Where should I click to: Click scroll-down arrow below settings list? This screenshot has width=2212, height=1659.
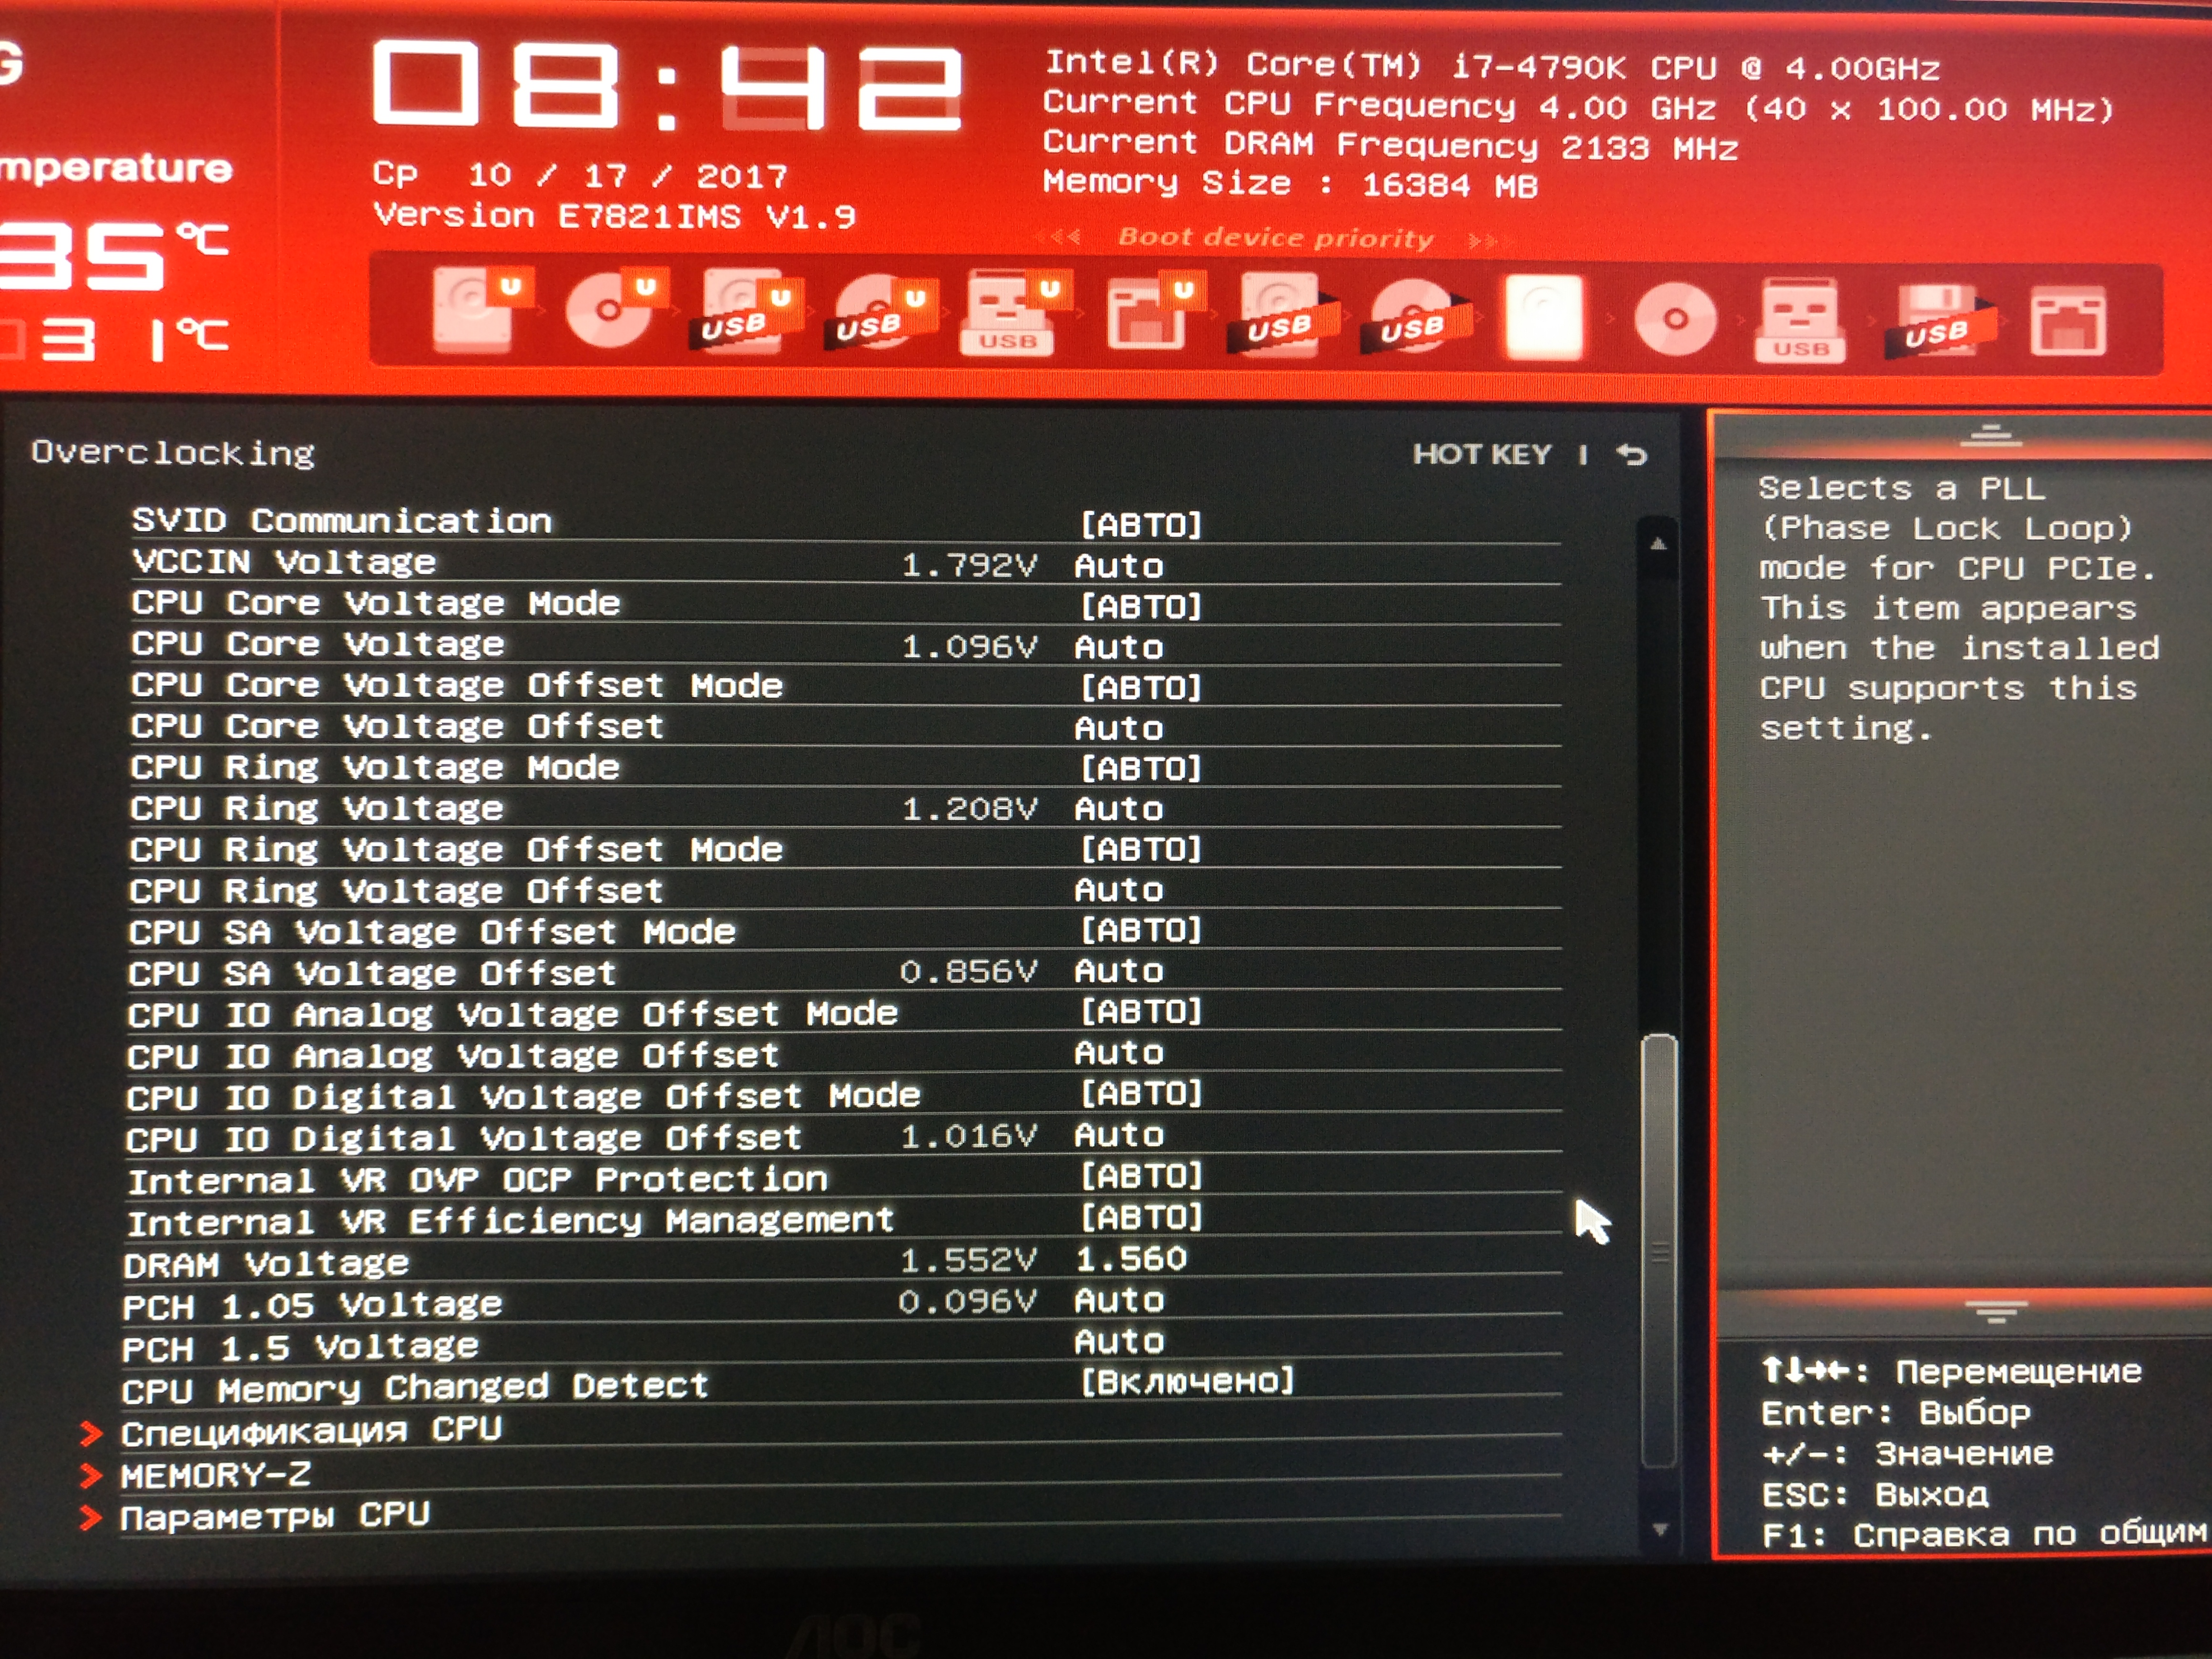point(1659,1529)
